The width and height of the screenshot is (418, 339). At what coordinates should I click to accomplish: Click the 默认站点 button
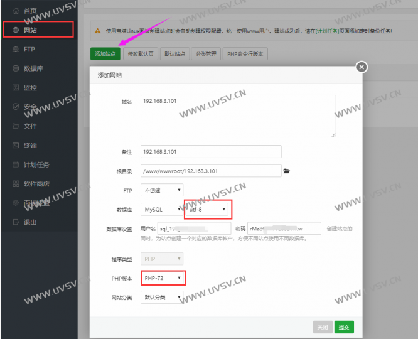click(x=174, y=54)
